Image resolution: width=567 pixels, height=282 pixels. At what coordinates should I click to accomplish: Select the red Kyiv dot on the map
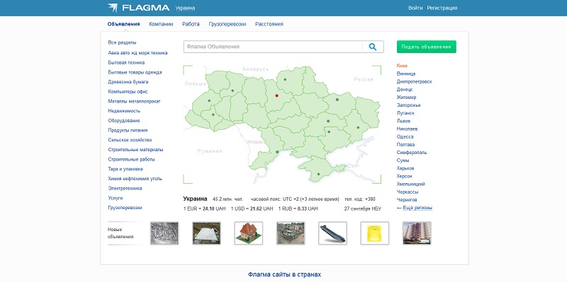point(276,95)
